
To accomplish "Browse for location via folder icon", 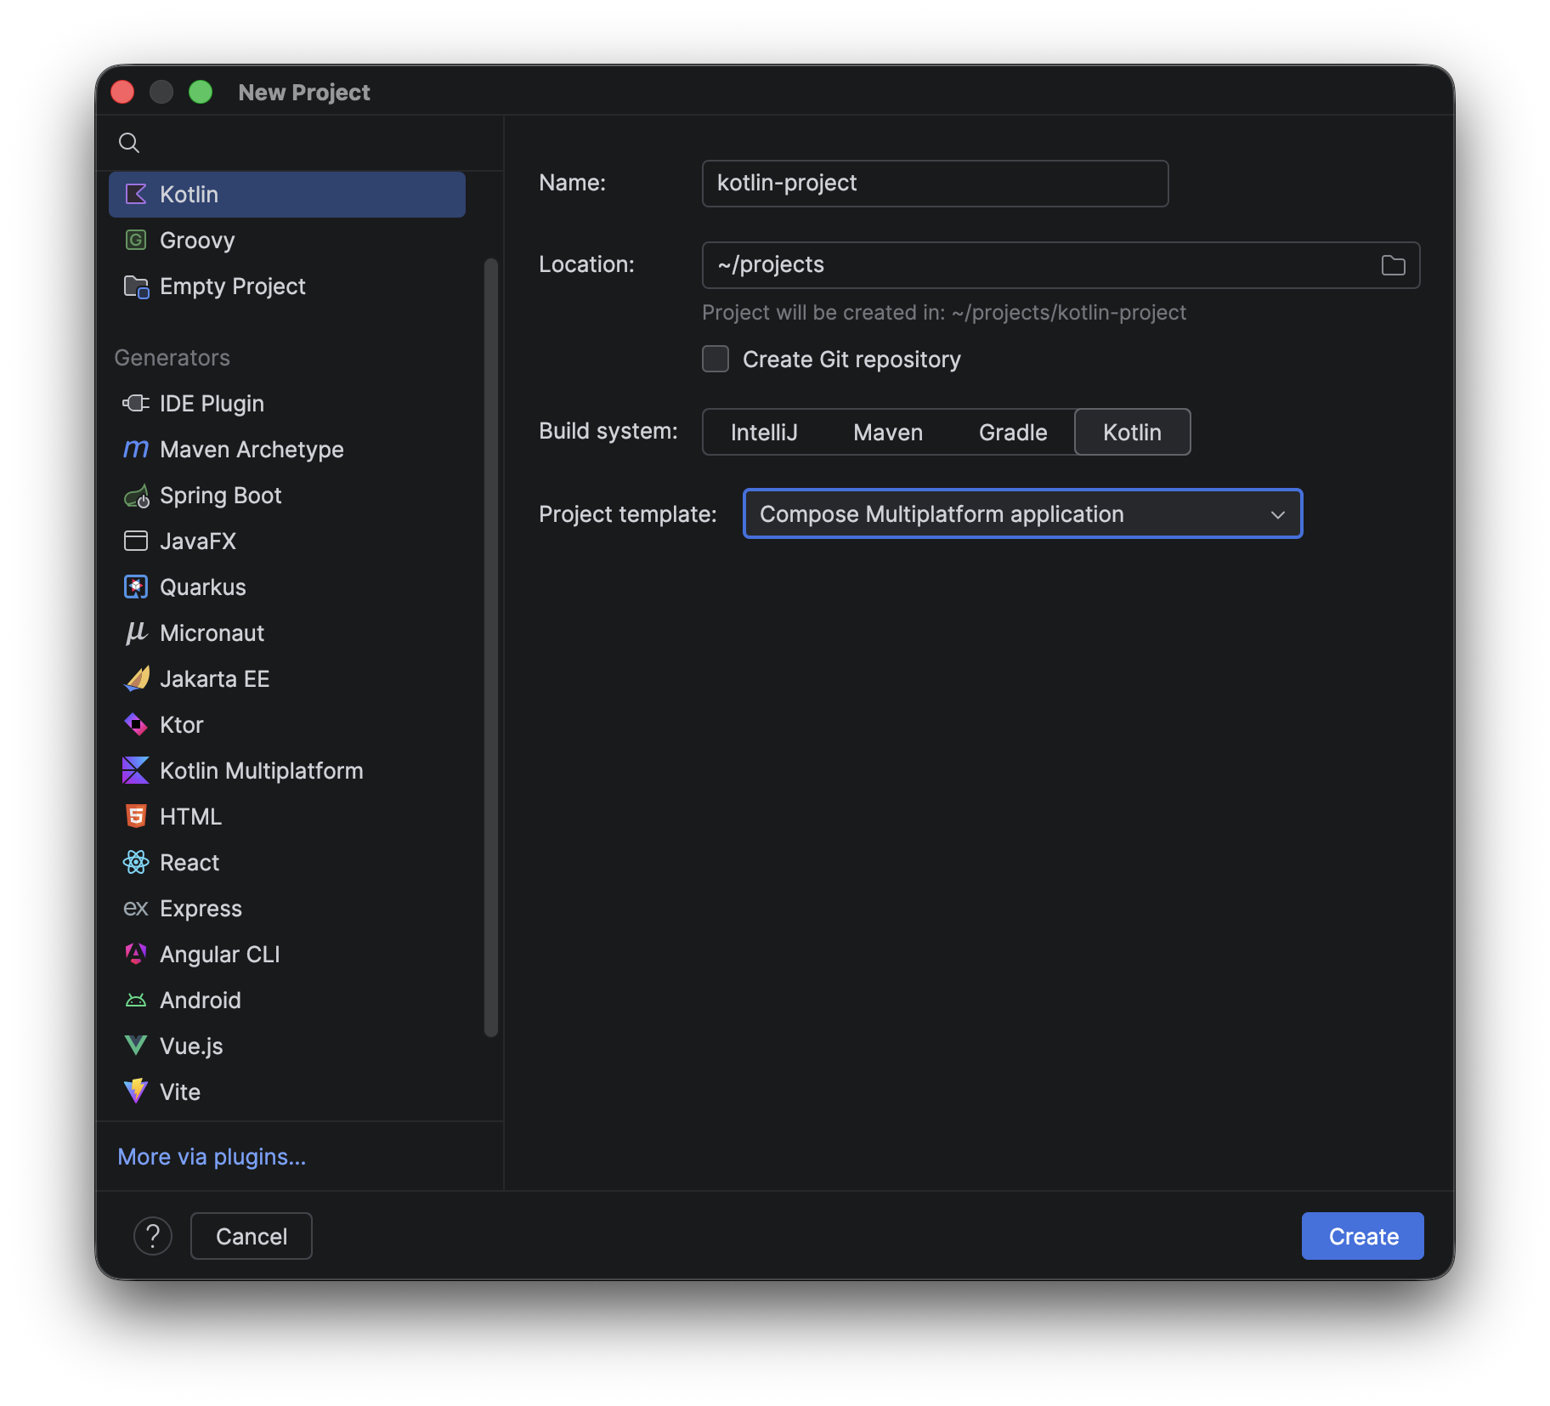I will coord(1394,266).
